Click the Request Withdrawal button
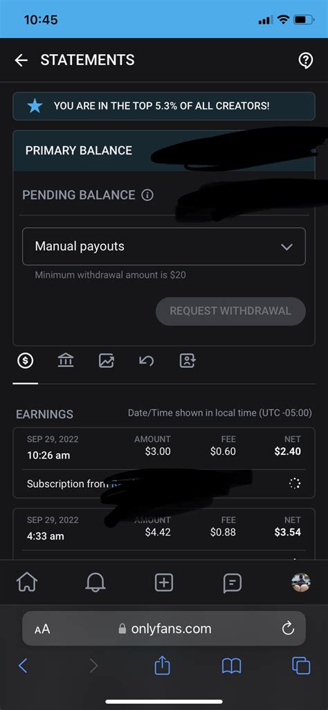Image resolution: width=328 pixels, height=710 pixels. (x=230, y=311)
